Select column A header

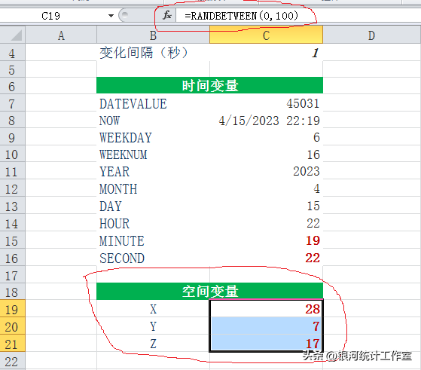(x=61, y=35)
